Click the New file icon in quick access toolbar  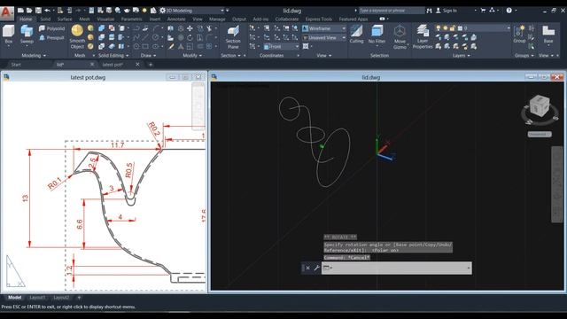tap(21, 11)
